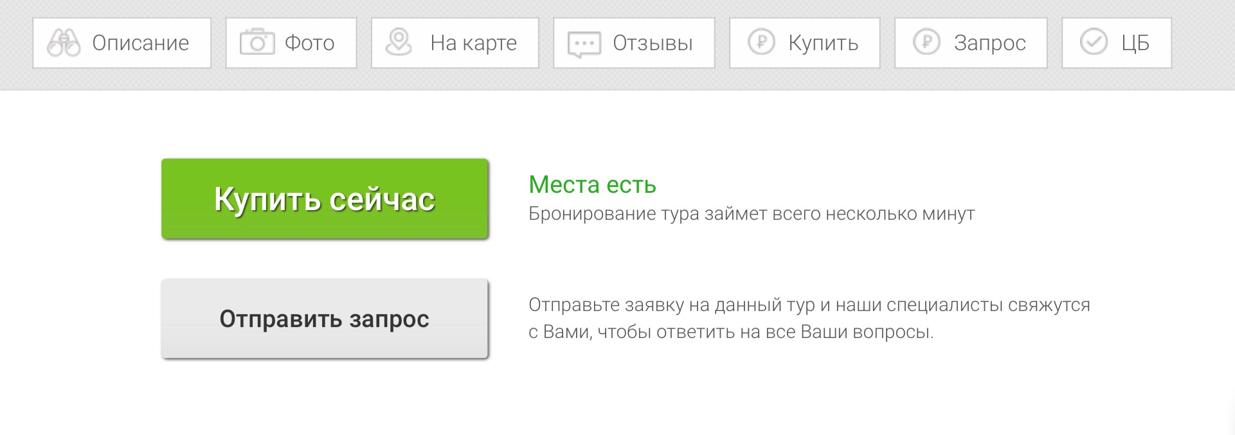Show the На карте tab
The width and height of the screenshot is (1235, 435).
[x=455, y=43]
